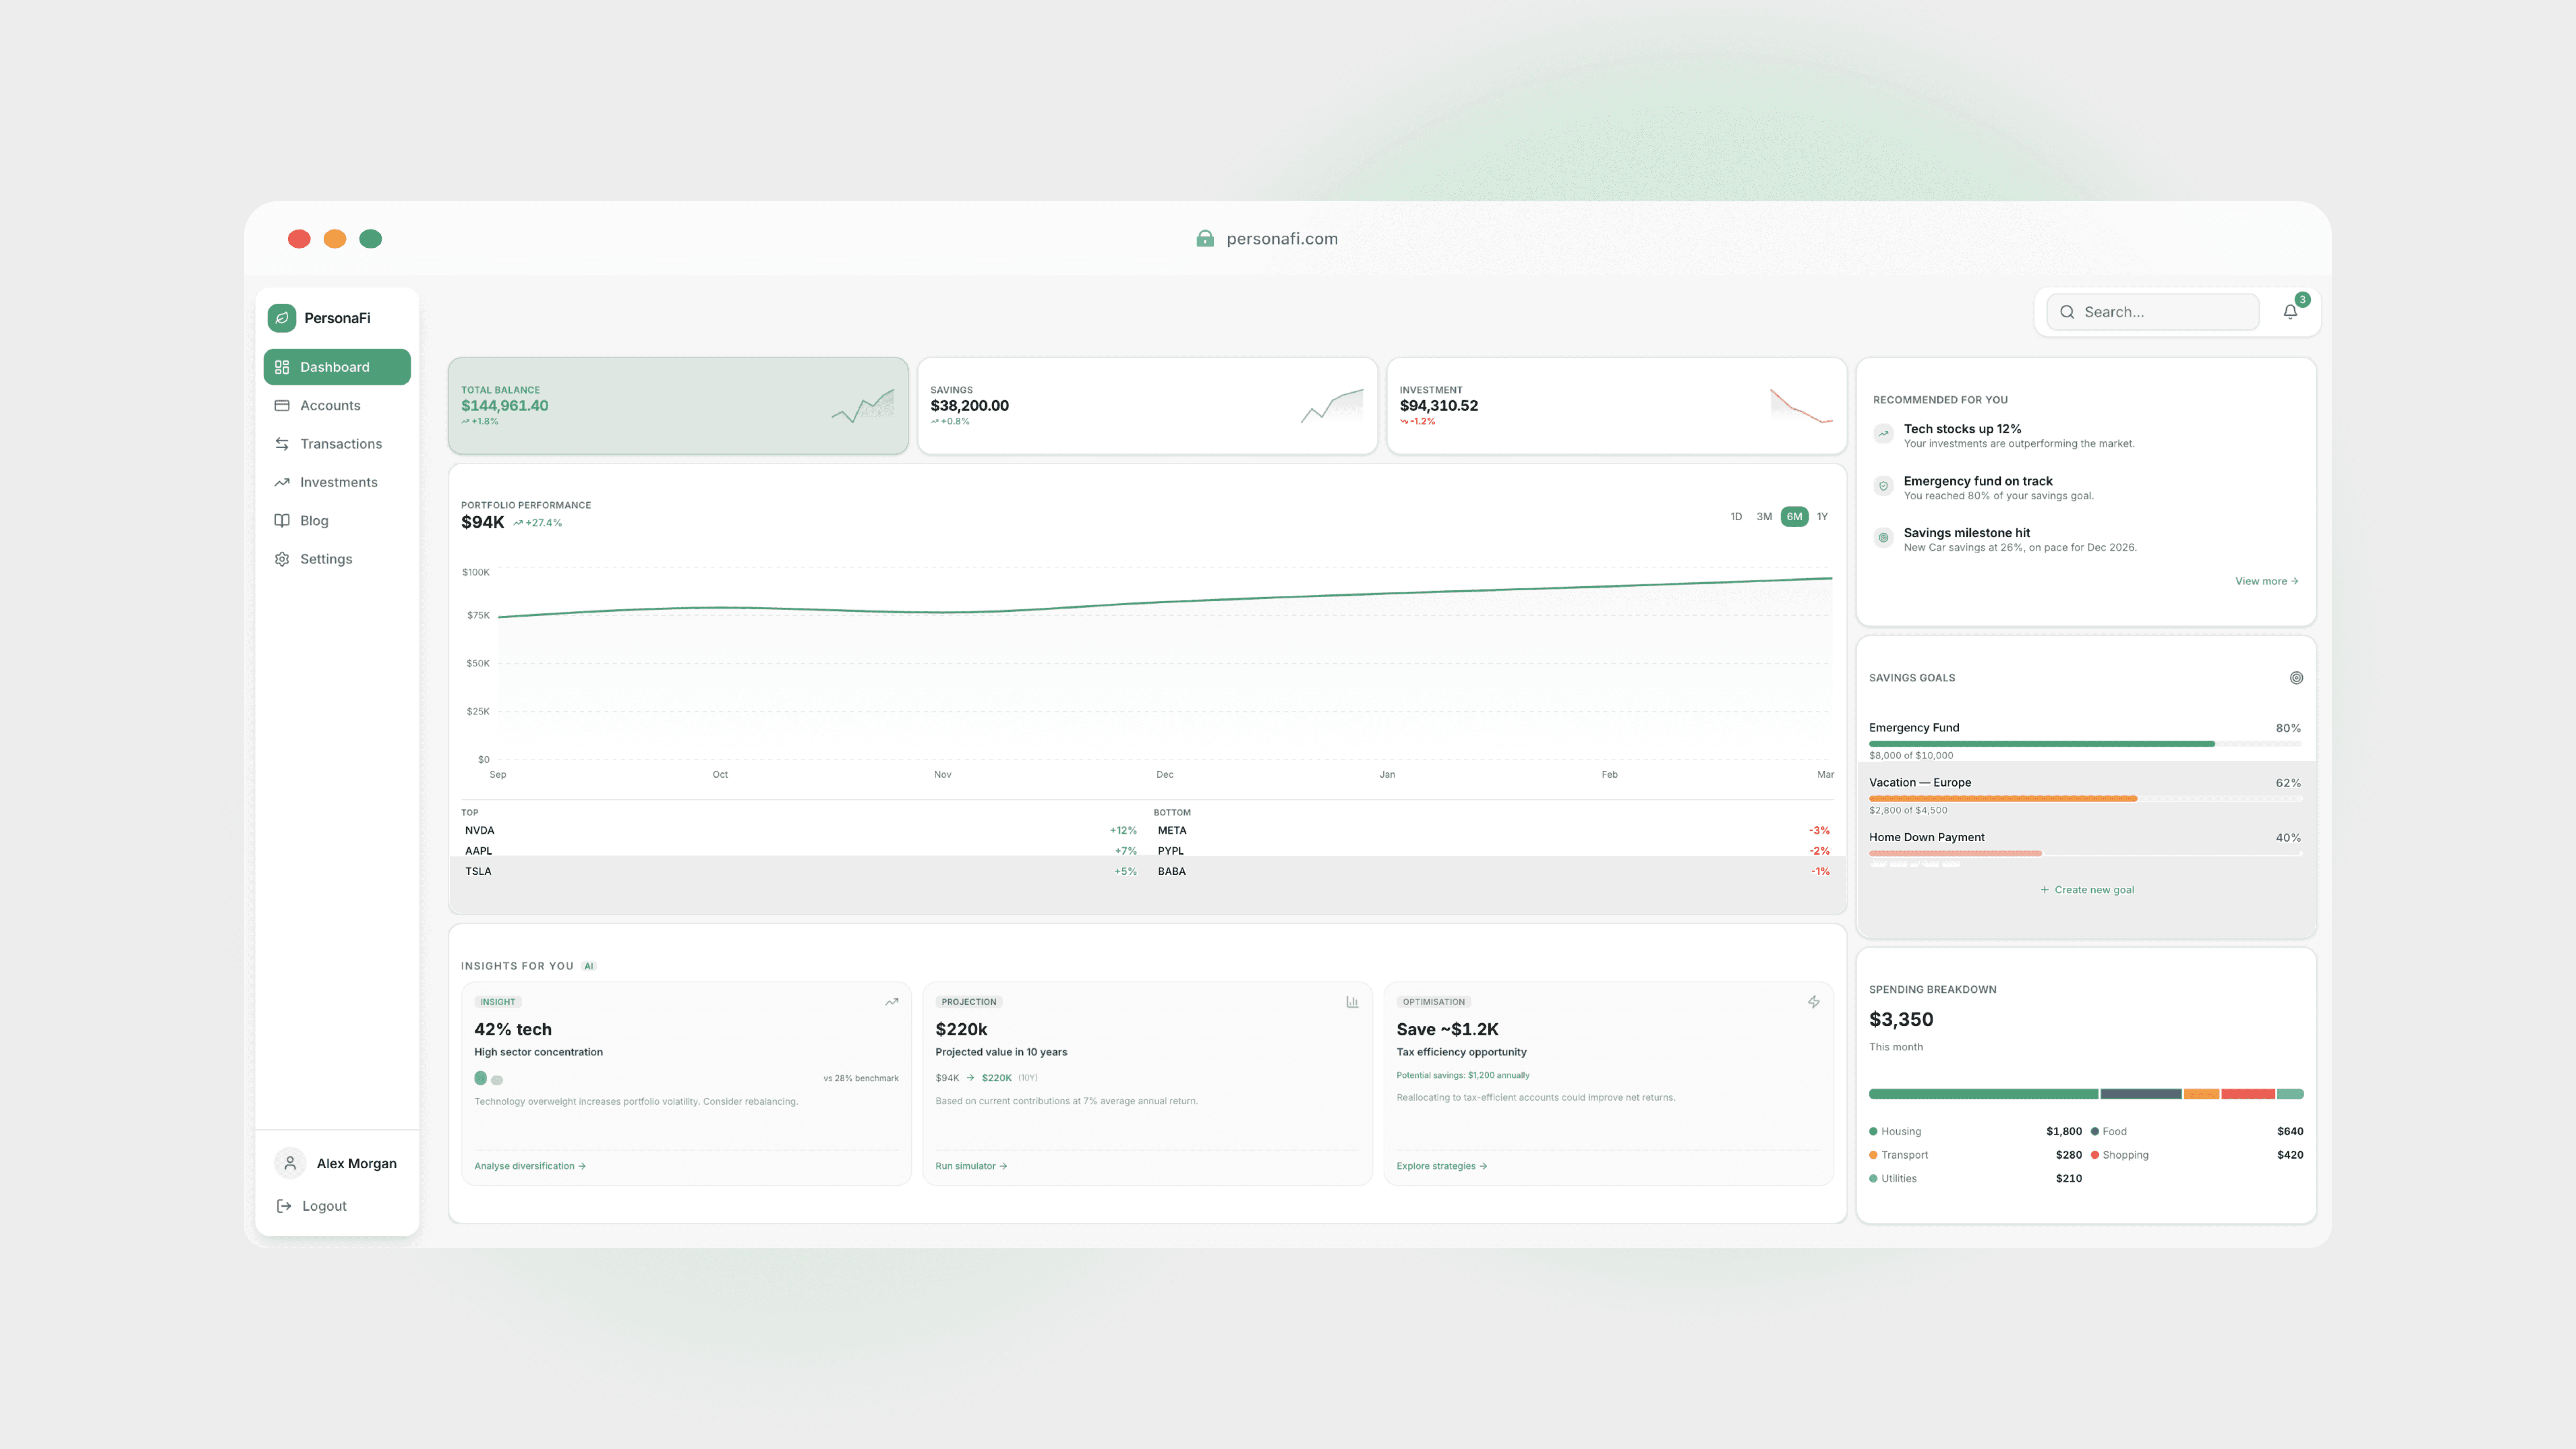
Task: Click the Logout icon in the sidebar
Action: [284, 1206]
